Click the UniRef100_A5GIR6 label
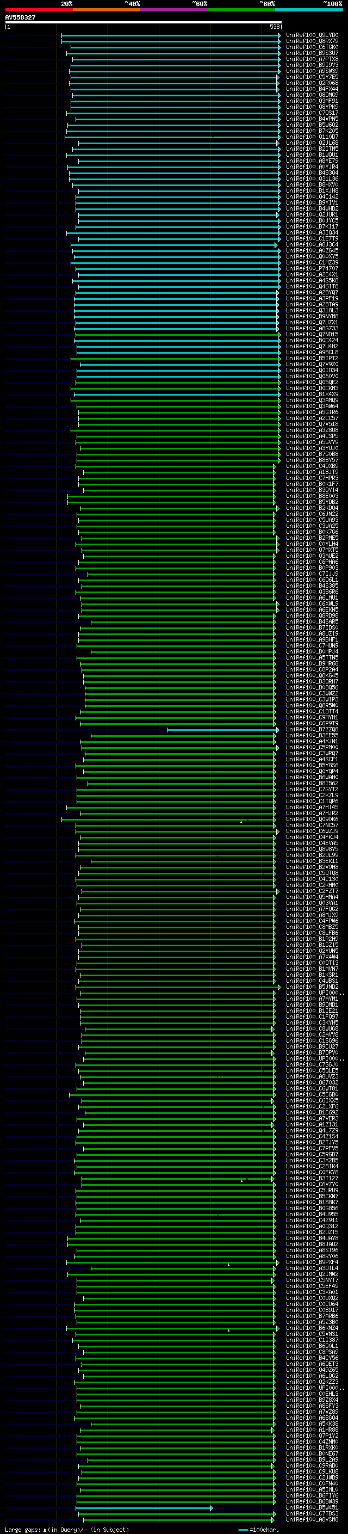Screen dimensions: 348x1534 pyautogui.click(x=312, y=412)
